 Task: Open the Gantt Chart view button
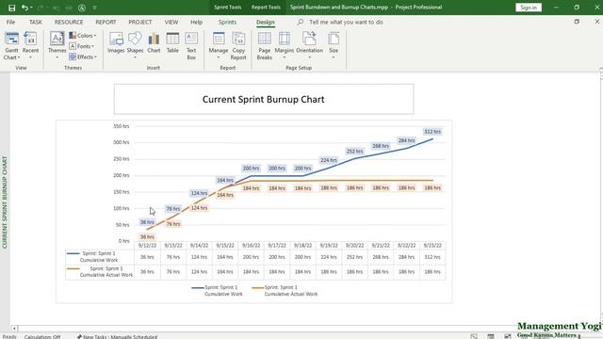[11, 46]
